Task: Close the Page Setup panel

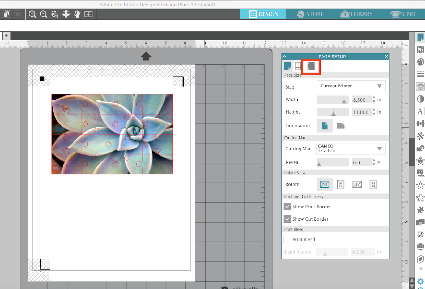Action: (x=386, y=56)
